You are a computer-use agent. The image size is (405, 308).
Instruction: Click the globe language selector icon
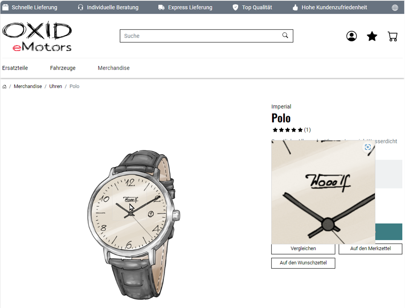(x=395, y=8)
